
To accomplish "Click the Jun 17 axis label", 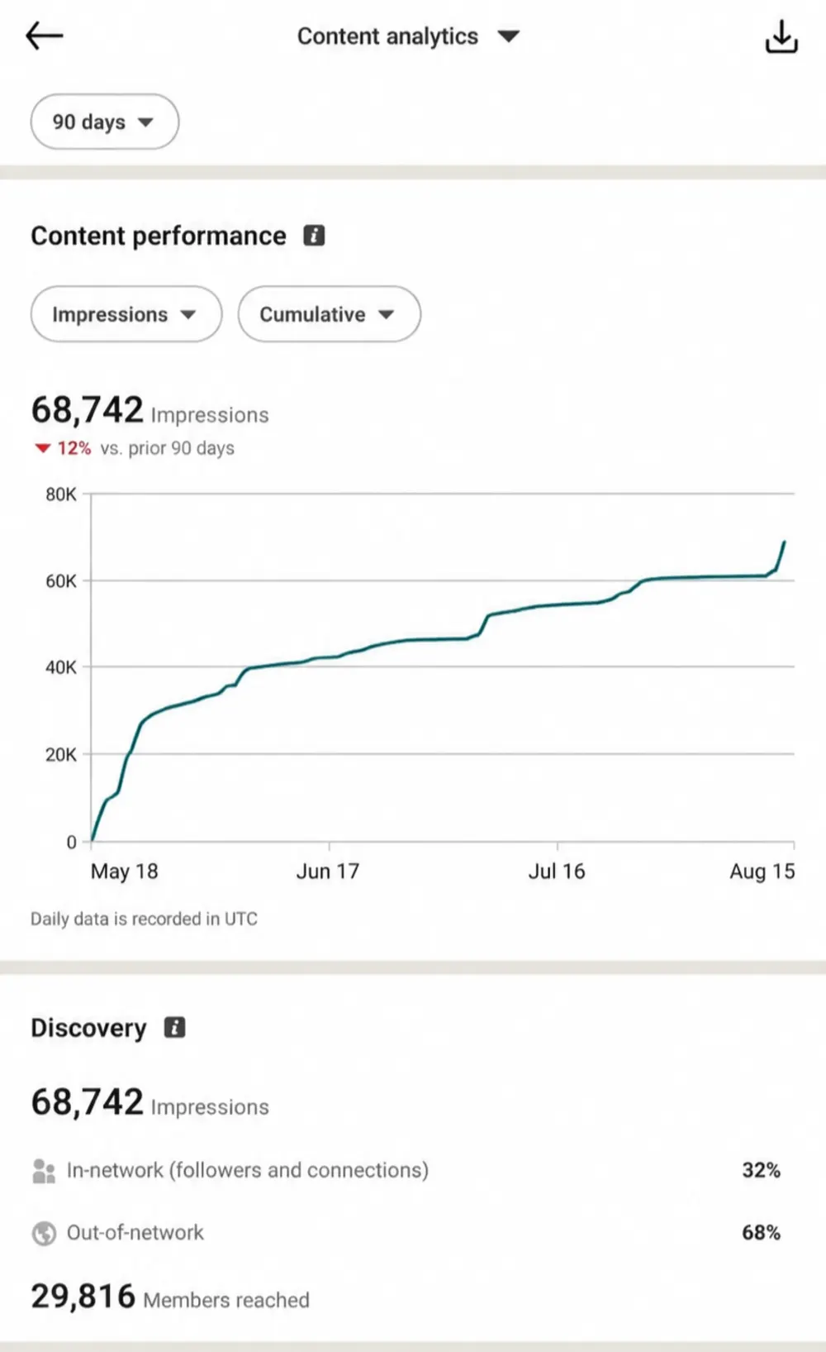I will pos(328,872).
